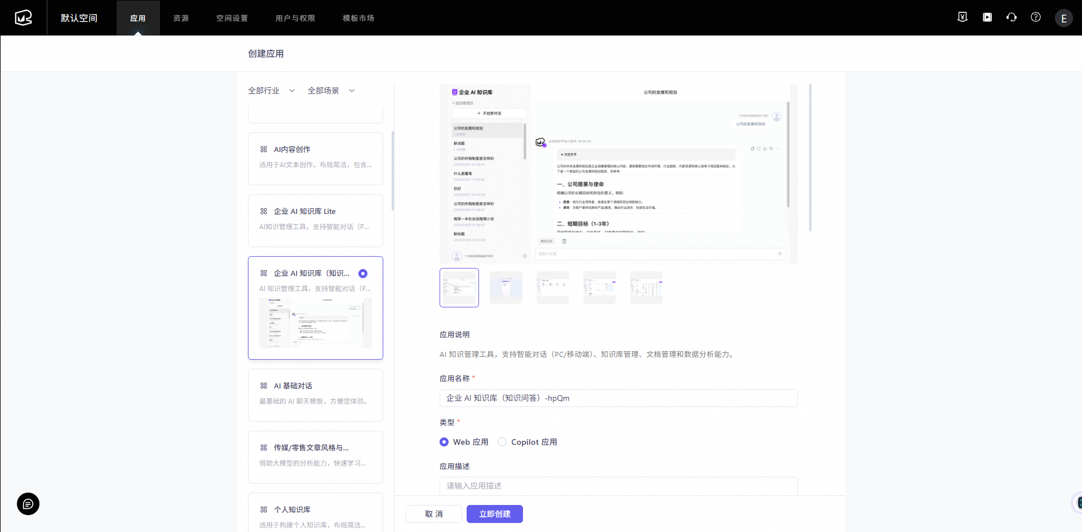Screen dimensions: 1082x532
Task: Select the second preview thumbnail
Action: tap(506, 288)
